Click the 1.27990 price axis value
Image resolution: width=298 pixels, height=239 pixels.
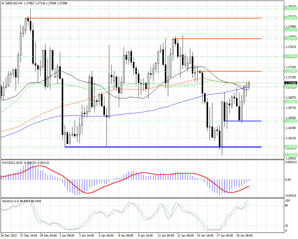tap(291, 26)
